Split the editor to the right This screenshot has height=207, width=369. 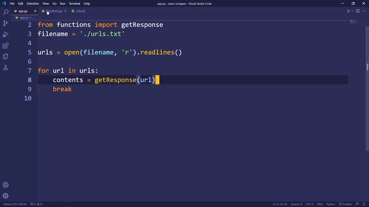357,11
